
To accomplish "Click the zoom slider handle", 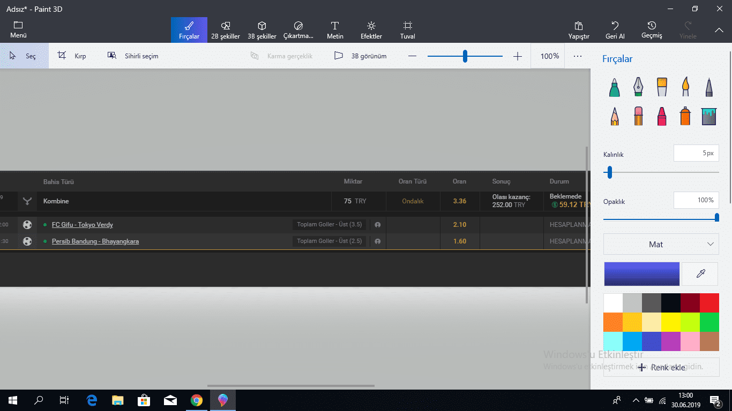I will point(465,56).
